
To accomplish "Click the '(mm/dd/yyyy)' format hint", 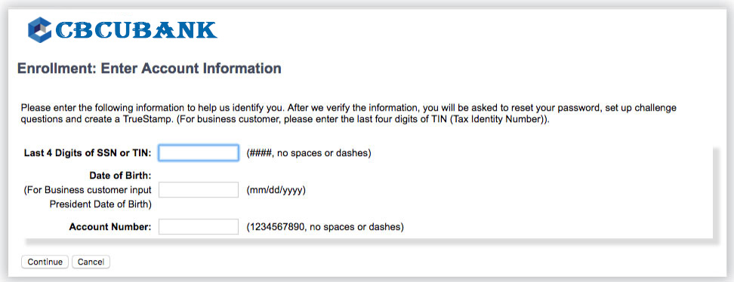I will [x=276, y=190].
